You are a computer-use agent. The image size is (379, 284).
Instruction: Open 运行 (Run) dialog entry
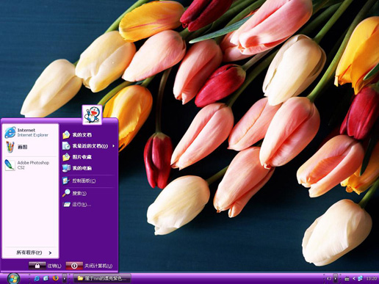(x=88, y=205)
